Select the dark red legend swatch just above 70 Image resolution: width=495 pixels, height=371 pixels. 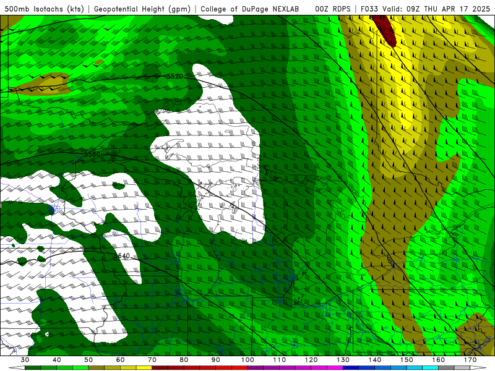point(160,368)
